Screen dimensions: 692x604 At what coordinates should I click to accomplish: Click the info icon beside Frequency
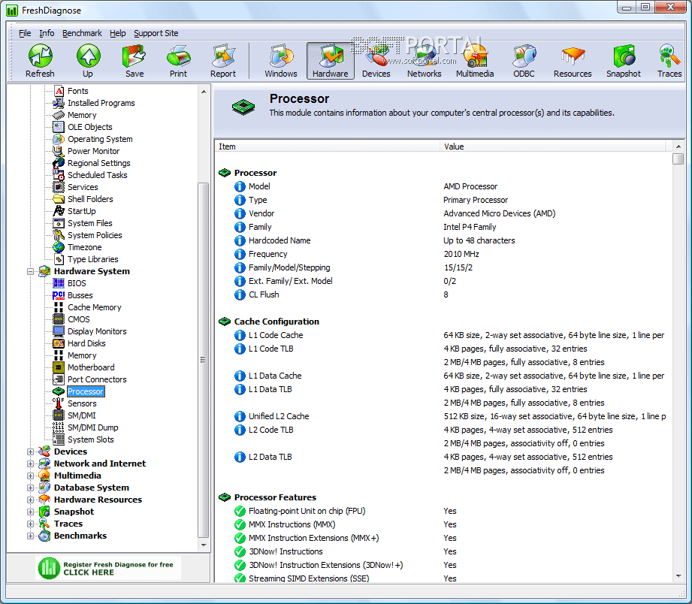tap(240, 254)
